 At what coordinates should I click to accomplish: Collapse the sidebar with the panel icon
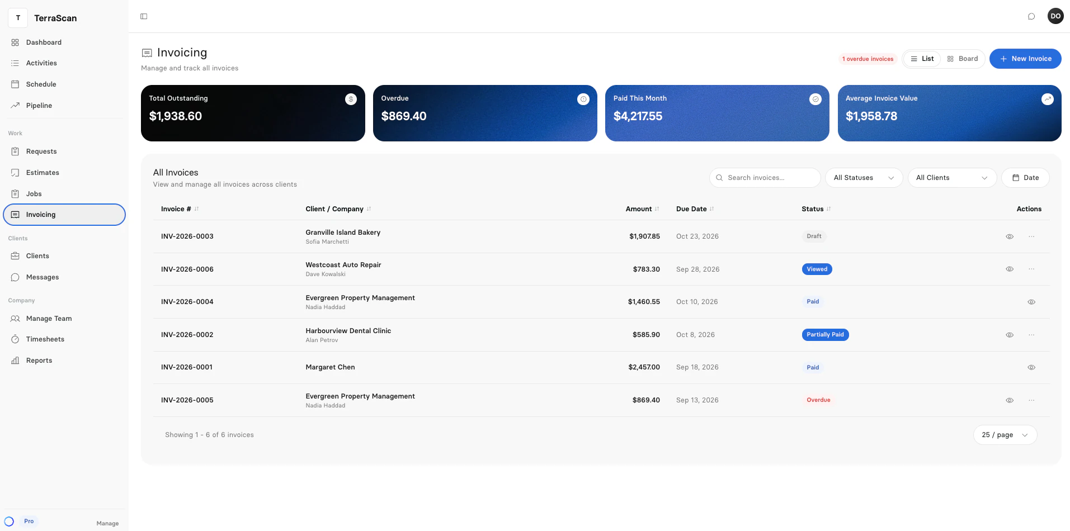click(x=144, y=16)
